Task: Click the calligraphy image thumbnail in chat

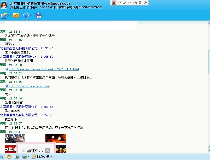Action: pos(15,139)
